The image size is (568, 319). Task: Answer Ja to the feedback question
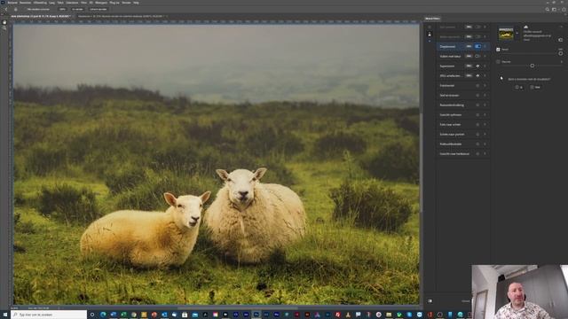tap(519, 87)
